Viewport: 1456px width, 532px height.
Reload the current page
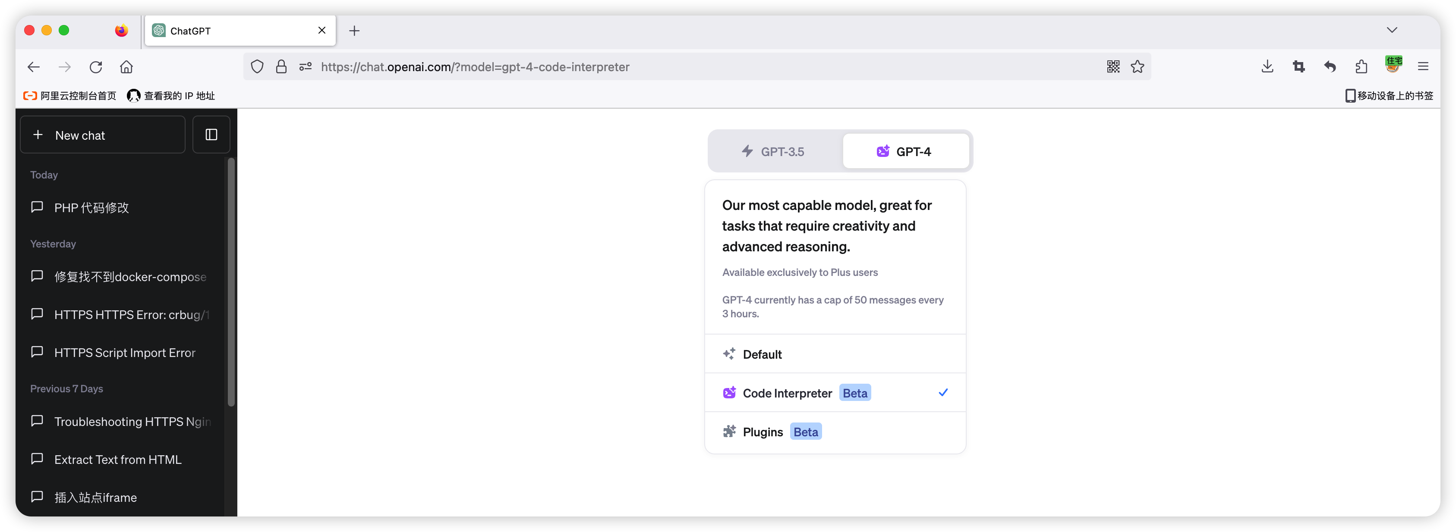tap(95, 67)
